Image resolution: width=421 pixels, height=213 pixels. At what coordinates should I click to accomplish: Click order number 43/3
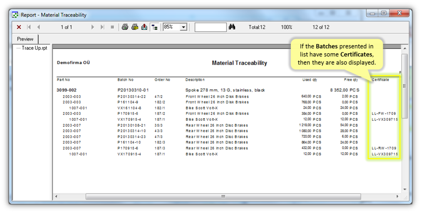[x=158, y=131]
